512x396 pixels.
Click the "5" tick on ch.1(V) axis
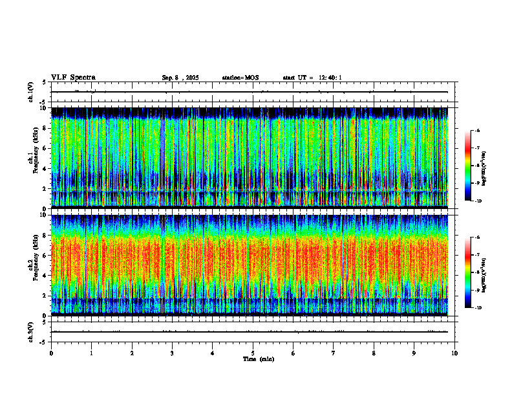point(44,83)
